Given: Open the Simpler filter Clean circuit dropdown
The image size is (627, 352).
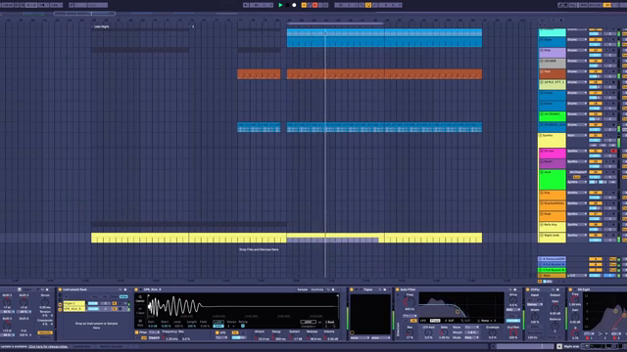Looking at the screenshot, I should pos(154,338).
